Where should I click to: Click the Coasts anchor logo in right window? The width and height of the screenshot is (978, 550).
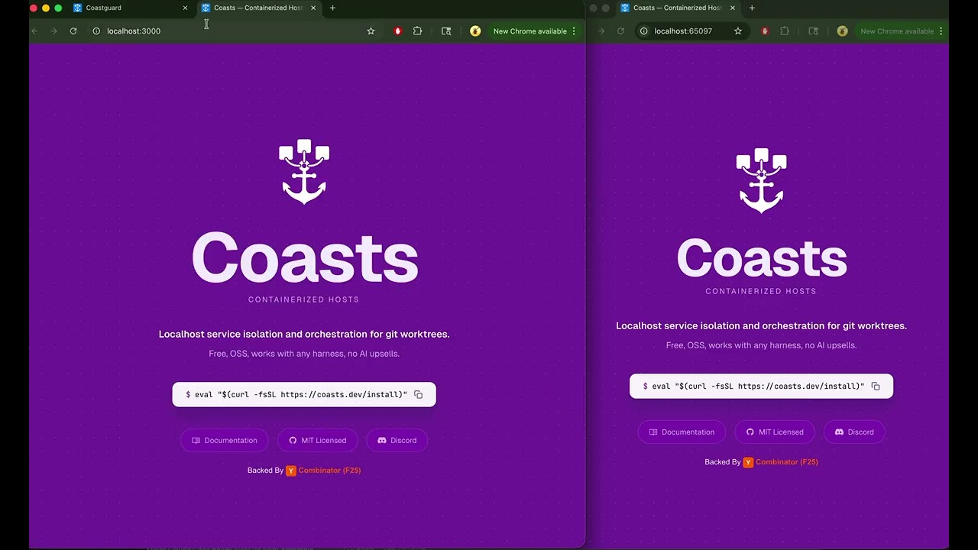click(x=761, y=180)
